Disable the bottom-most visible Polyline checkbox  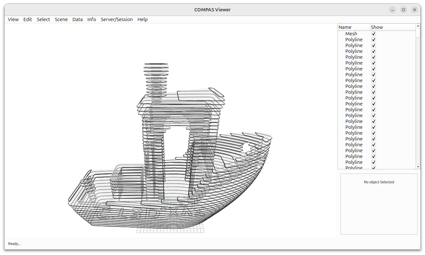373,168
